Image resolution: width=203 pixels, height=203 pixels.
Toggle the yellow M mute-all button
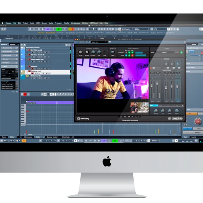point(70,29)
